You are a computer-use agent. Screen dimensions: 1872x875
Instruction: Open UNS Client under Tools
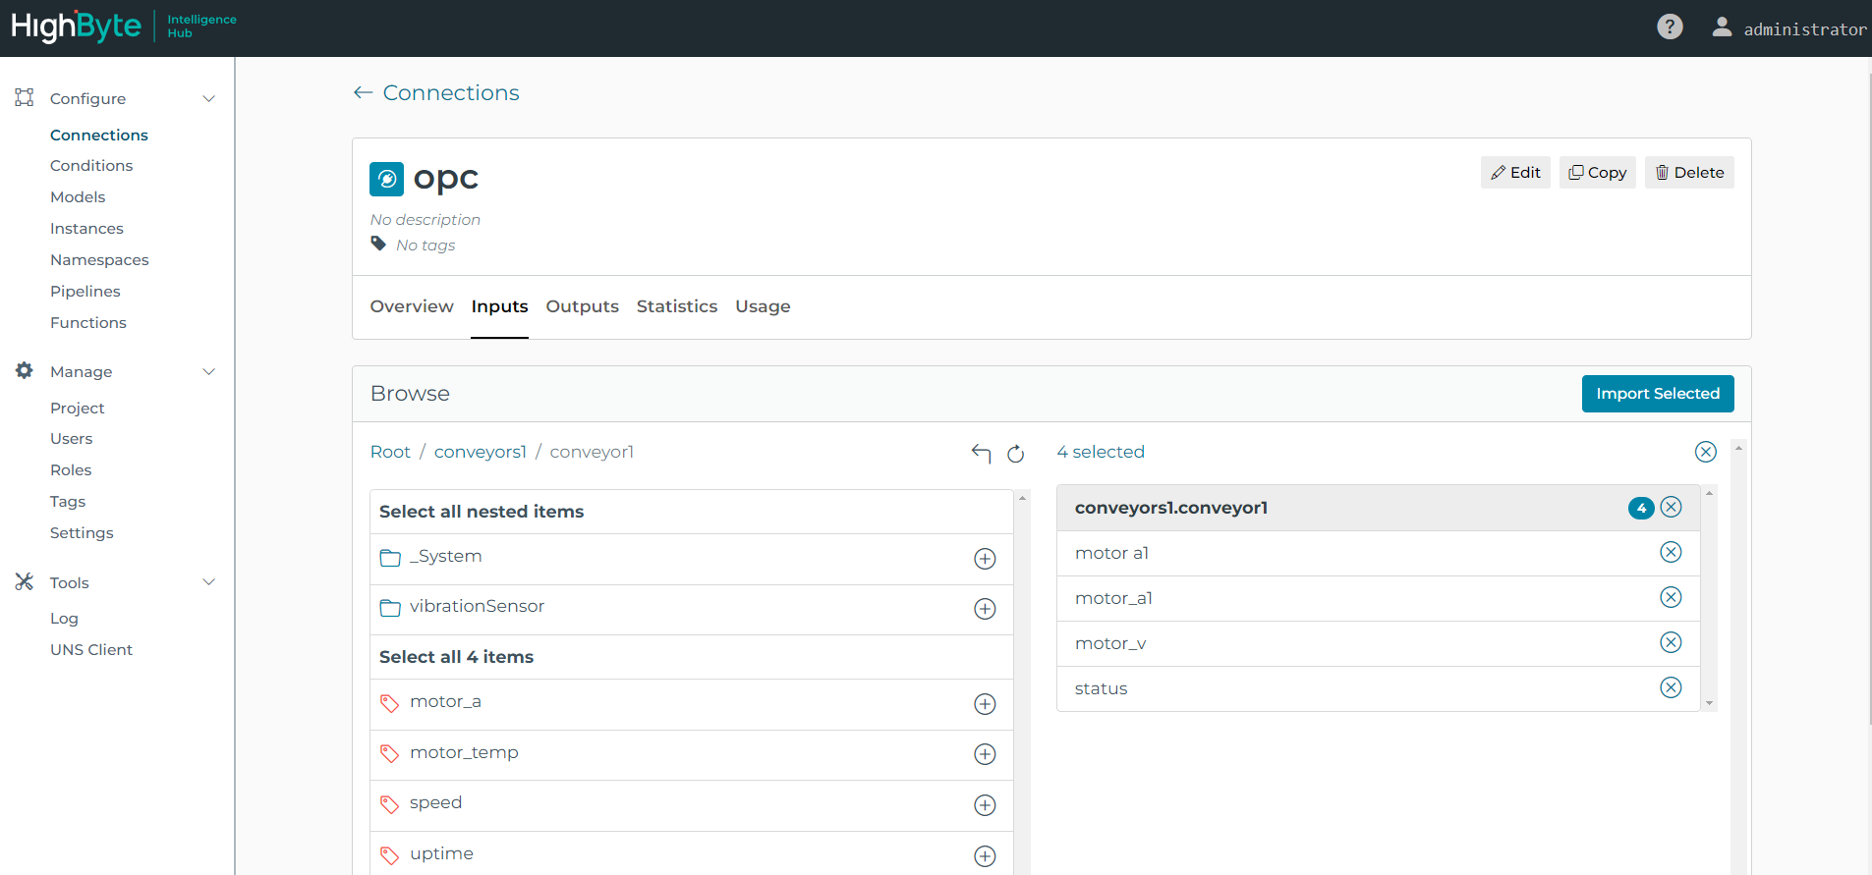[91, 649]
